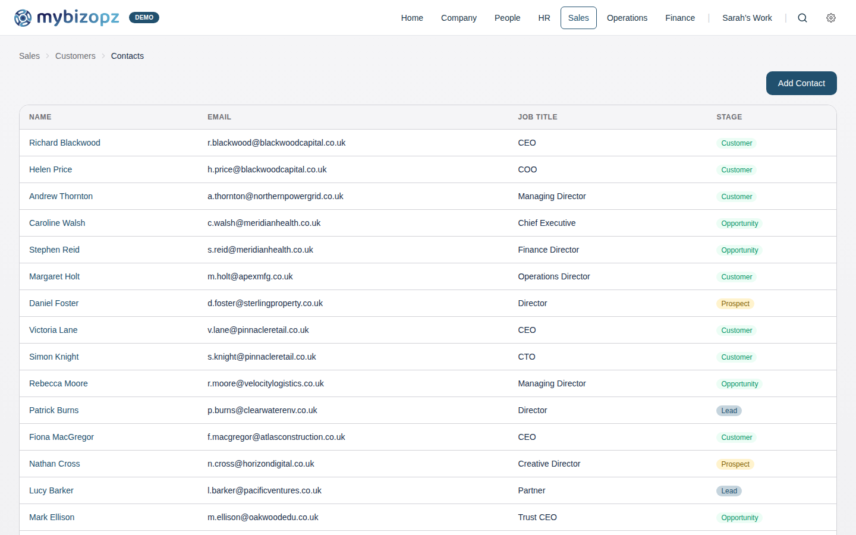
Task: Switch to the People section
Action: [x=507, y=18]
